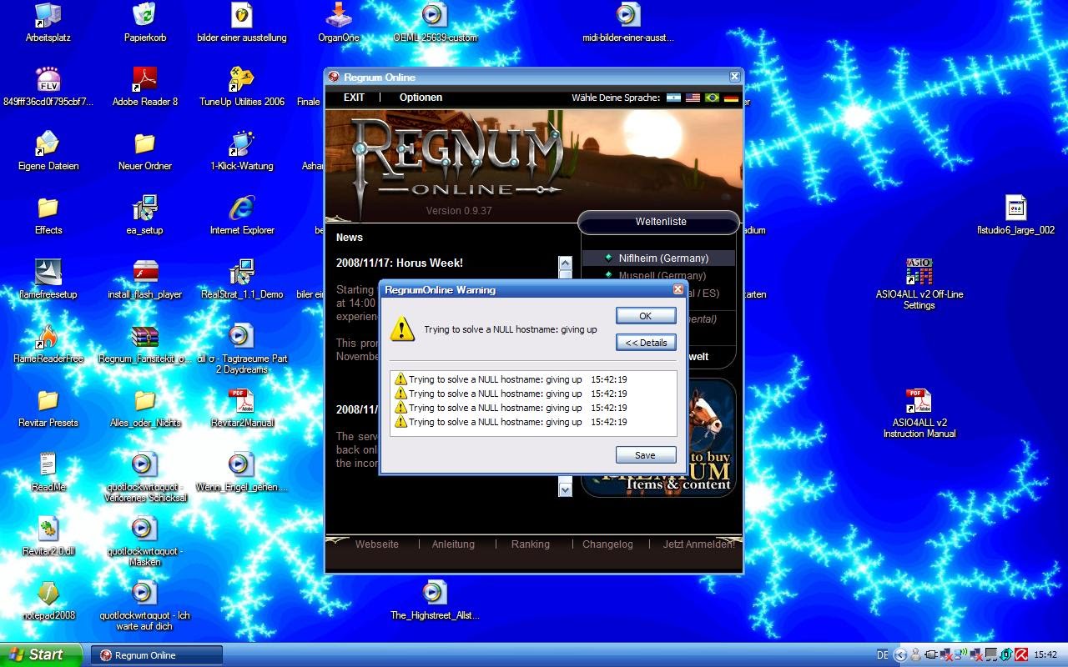The image size is (1068, 667).
Task: Open the Ranking link
Action: [531, 544]
